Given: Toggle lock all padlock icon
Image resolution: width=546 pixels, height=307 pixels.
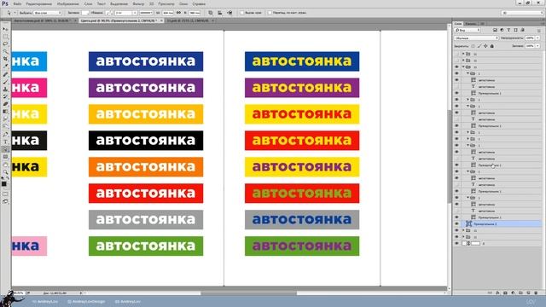Looking at the screenshot, I should pyautogui.click(x=492, y=46).
